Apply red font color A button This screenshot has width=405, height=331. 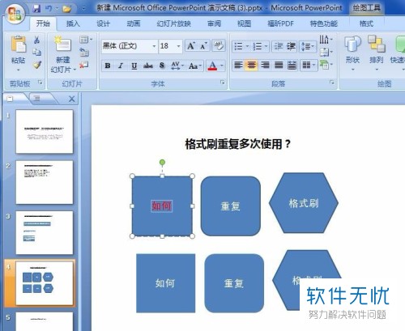coord(212,66)
